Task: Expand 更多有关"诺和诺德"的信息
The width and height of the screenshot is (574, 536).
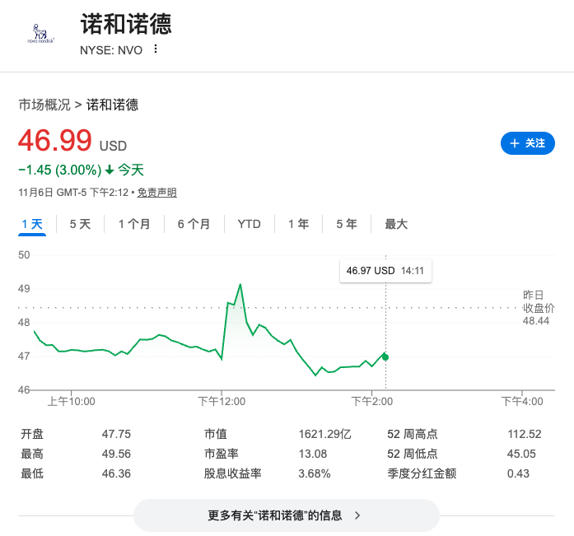Action: [x=286, y=515]
